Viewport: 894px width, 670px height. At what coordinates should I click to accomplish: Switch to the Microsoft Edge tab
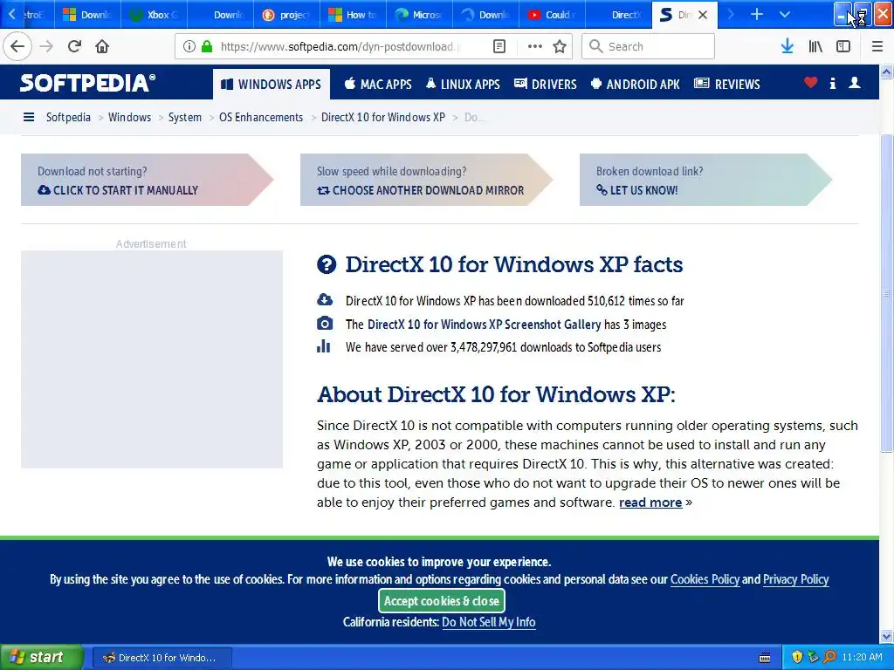pyautogui.click(x=420, y=15)
